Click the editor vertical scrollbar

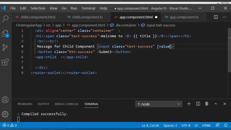pyautogui.click(x=230, y=50)
